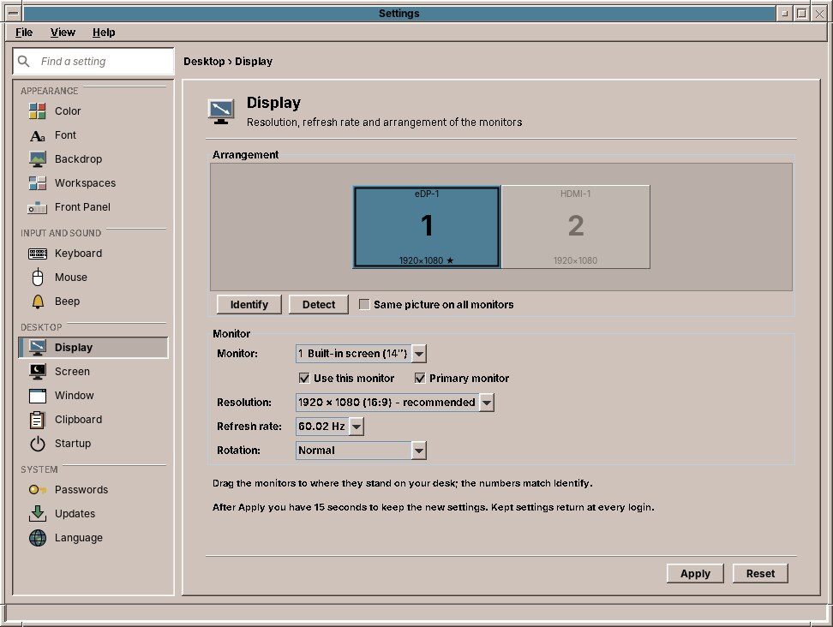Click the Identify button
833x627 pixels.
tap(249, 305)
